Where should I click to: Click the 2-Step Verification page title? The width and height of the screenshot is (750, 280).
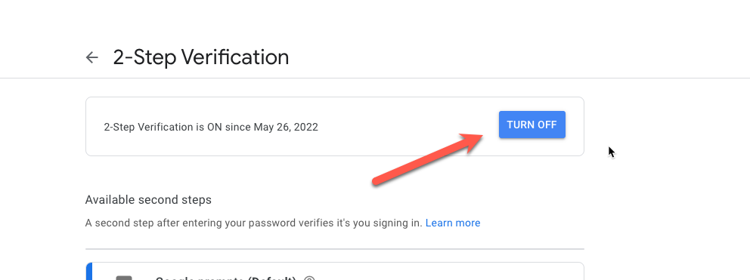coord(201,57)
